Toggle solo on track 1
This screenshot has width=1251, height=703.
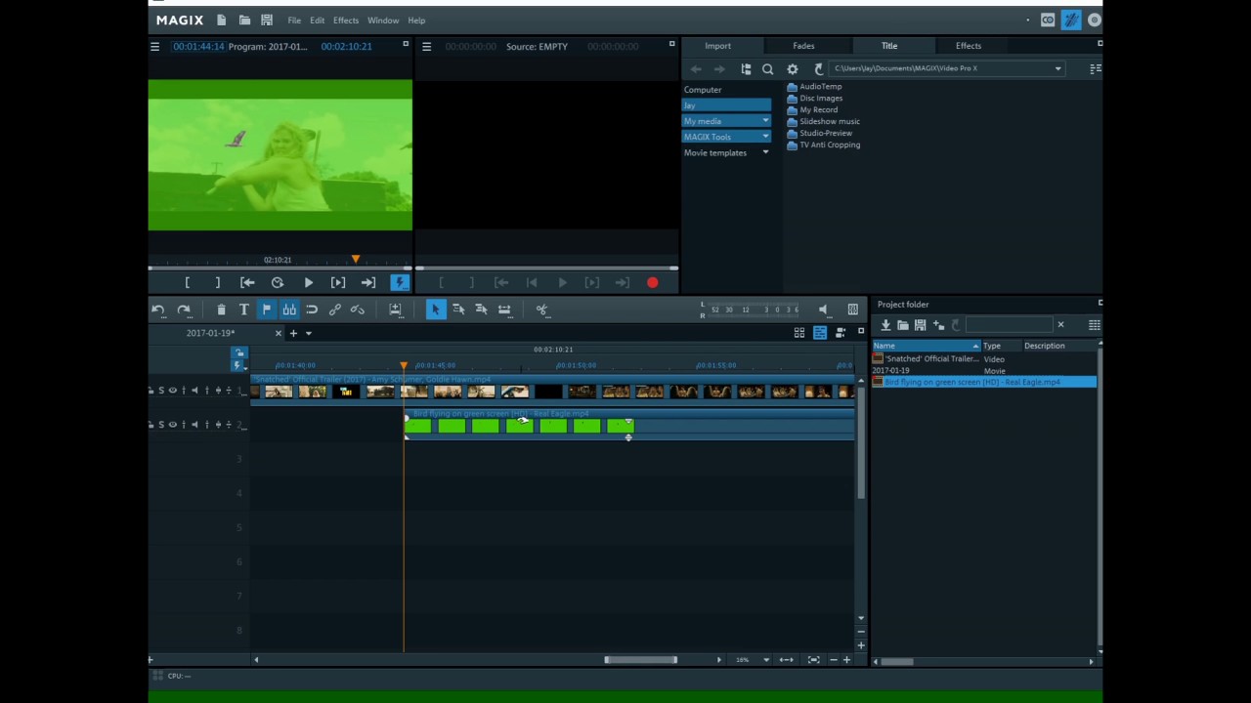(x=162, y=391)
